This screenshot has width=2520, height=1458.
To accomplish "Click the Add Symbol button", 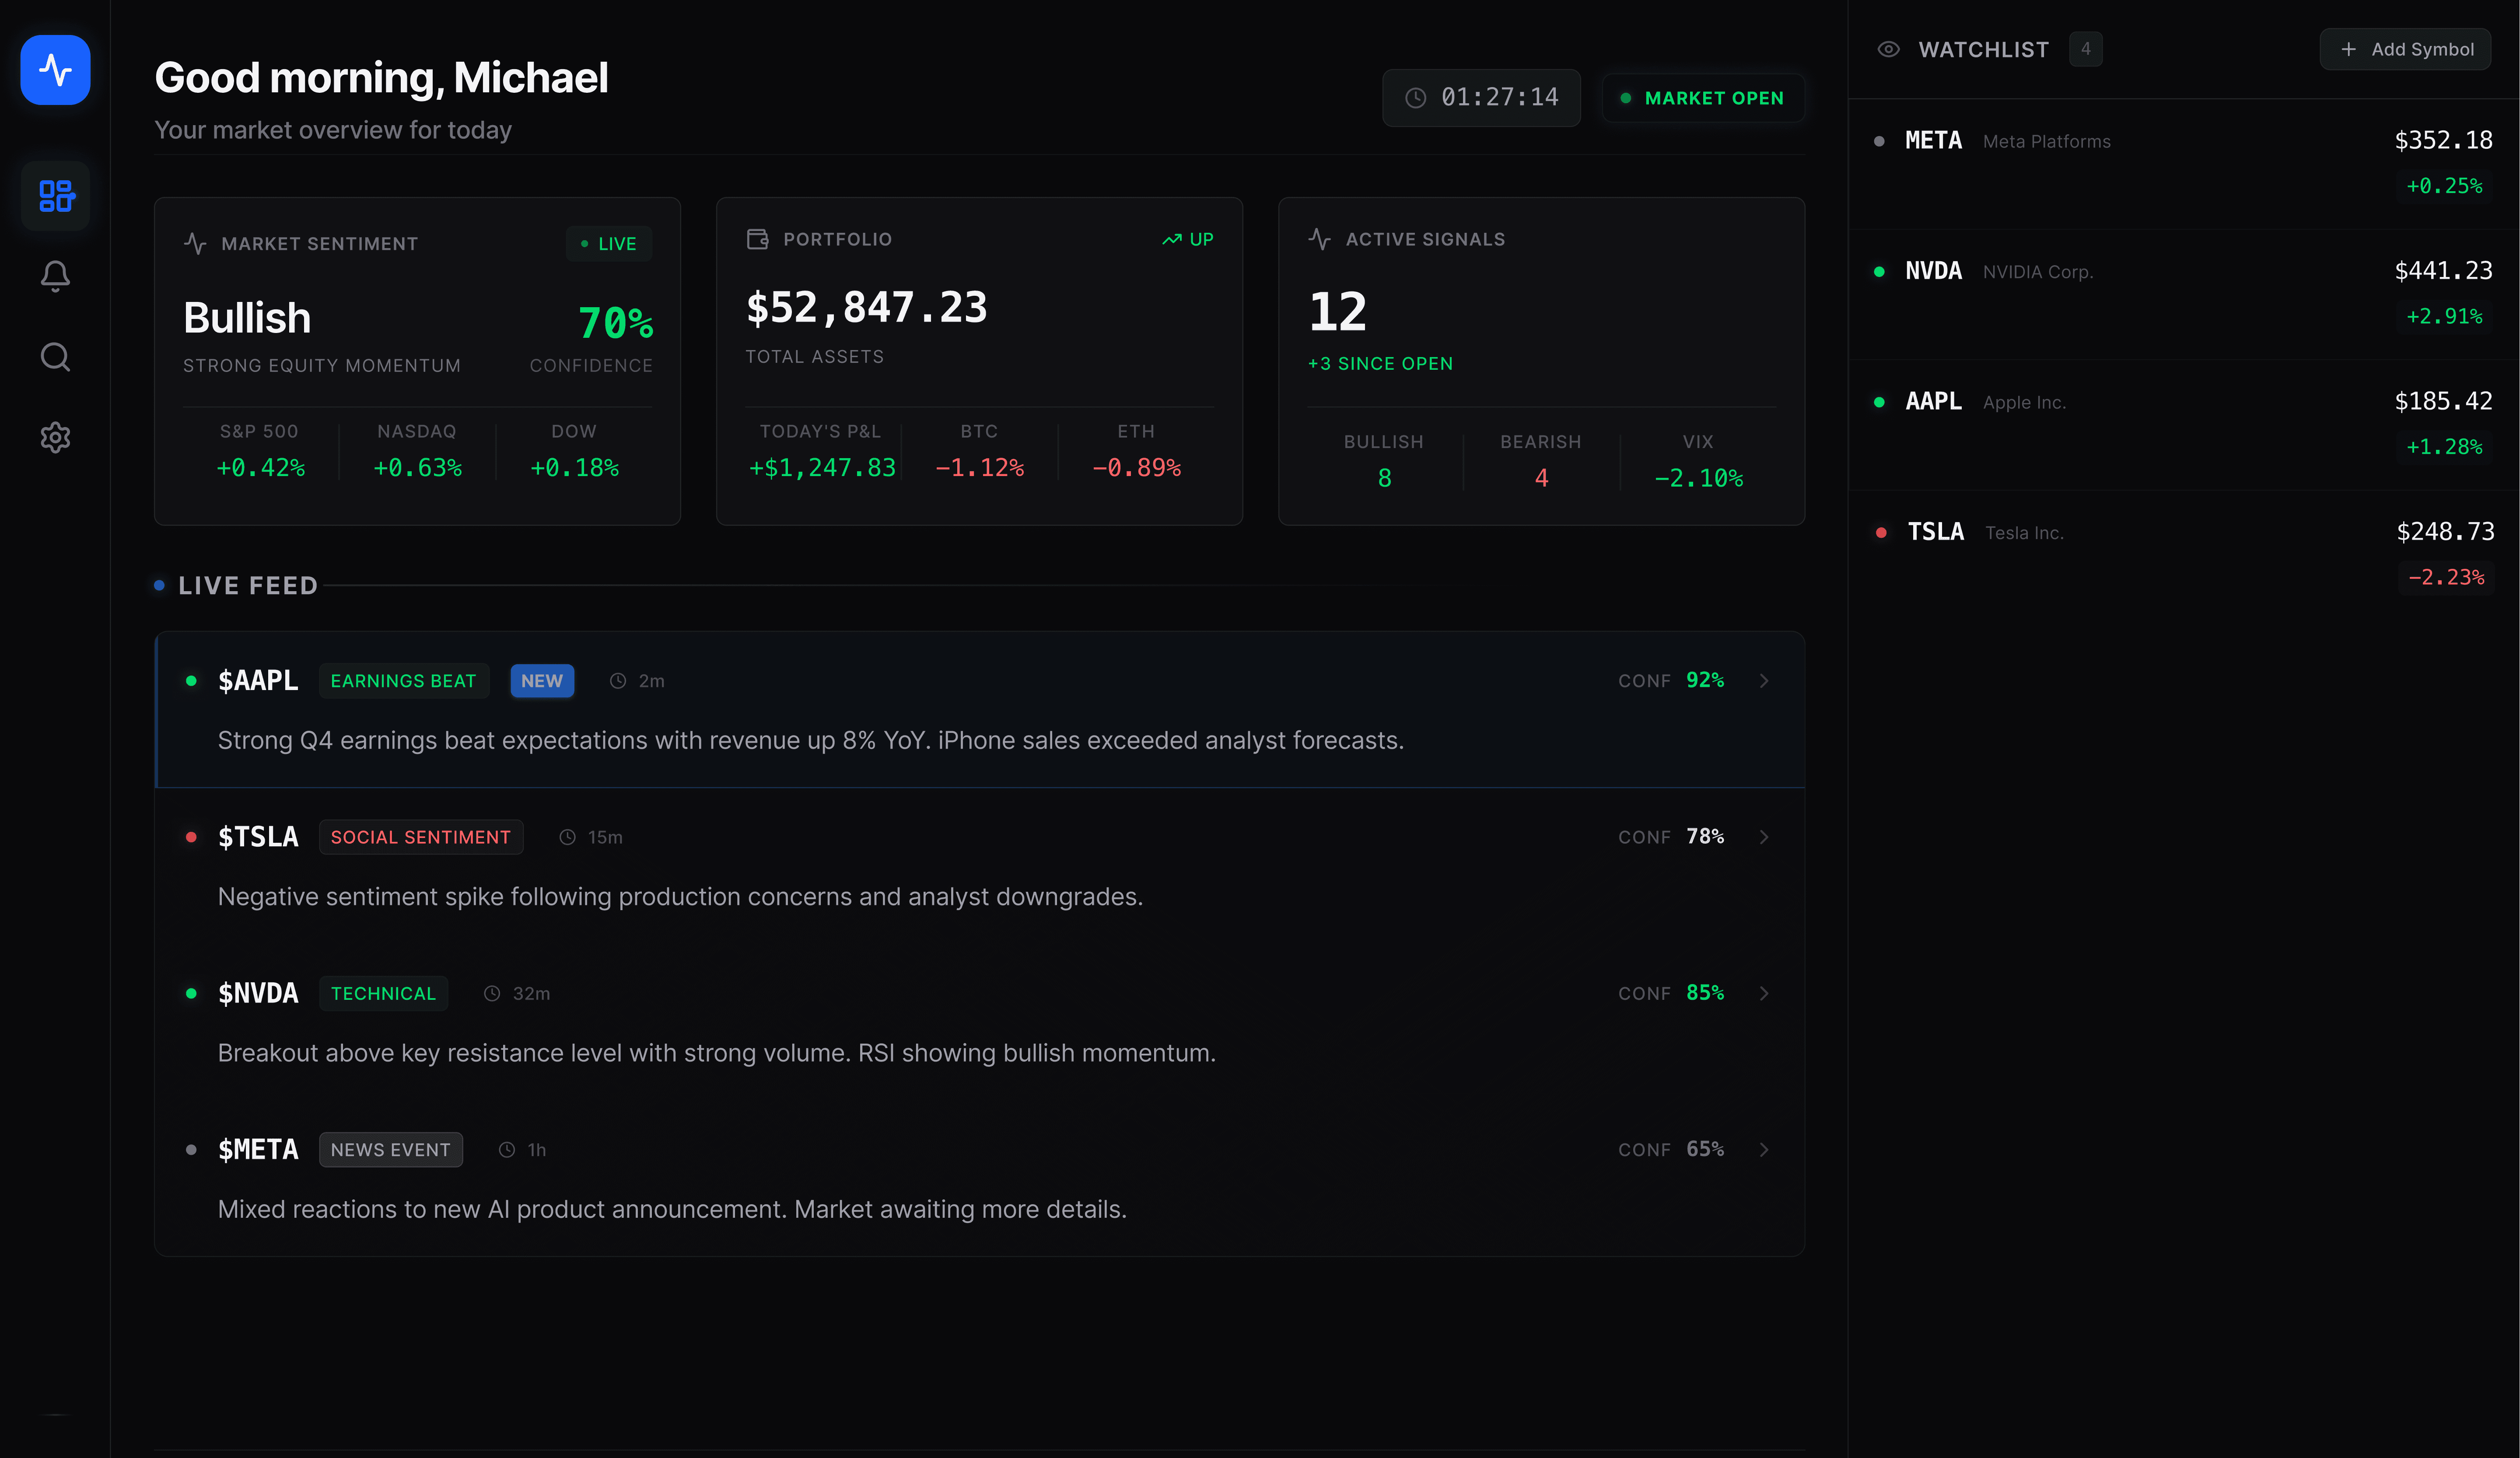I will pyautogui.click(x=2406, y=49).
